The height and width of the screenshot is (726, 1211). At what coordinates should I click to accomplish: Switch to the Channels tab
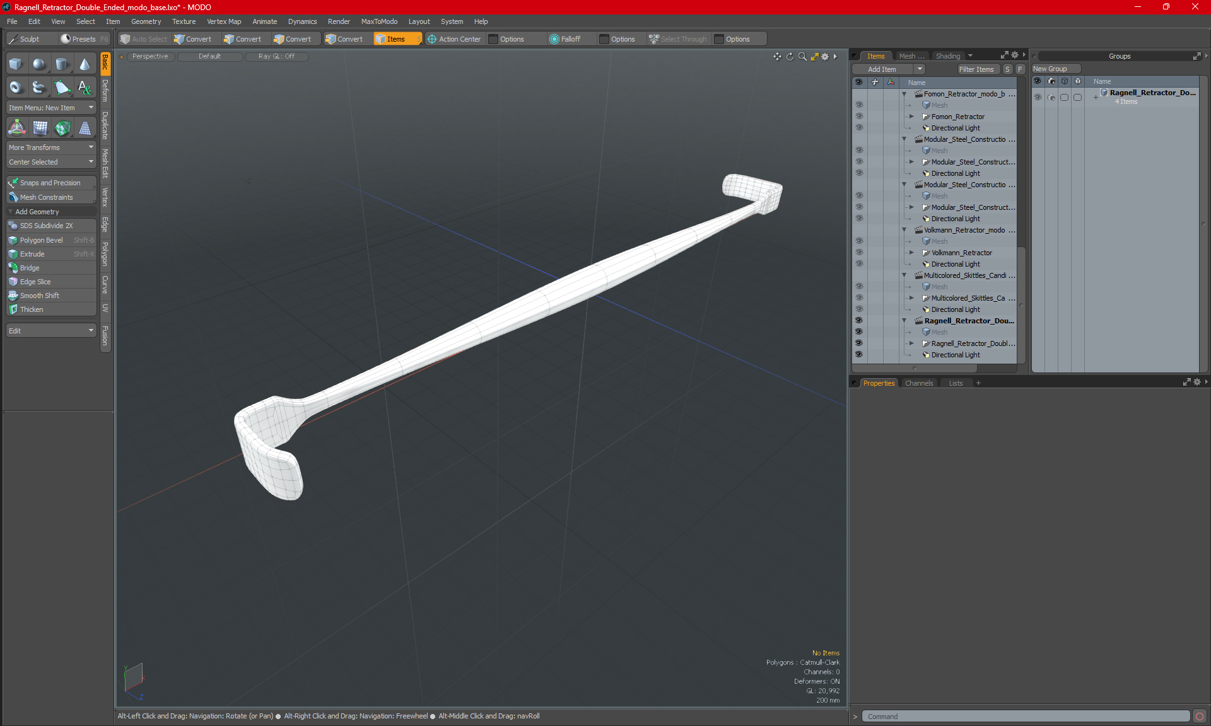918,383
